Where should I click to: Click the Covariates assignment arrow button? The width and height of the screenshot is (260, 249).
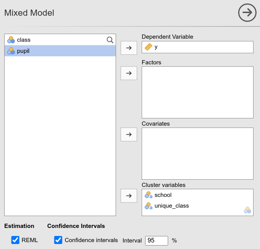(x=129, y=134)
